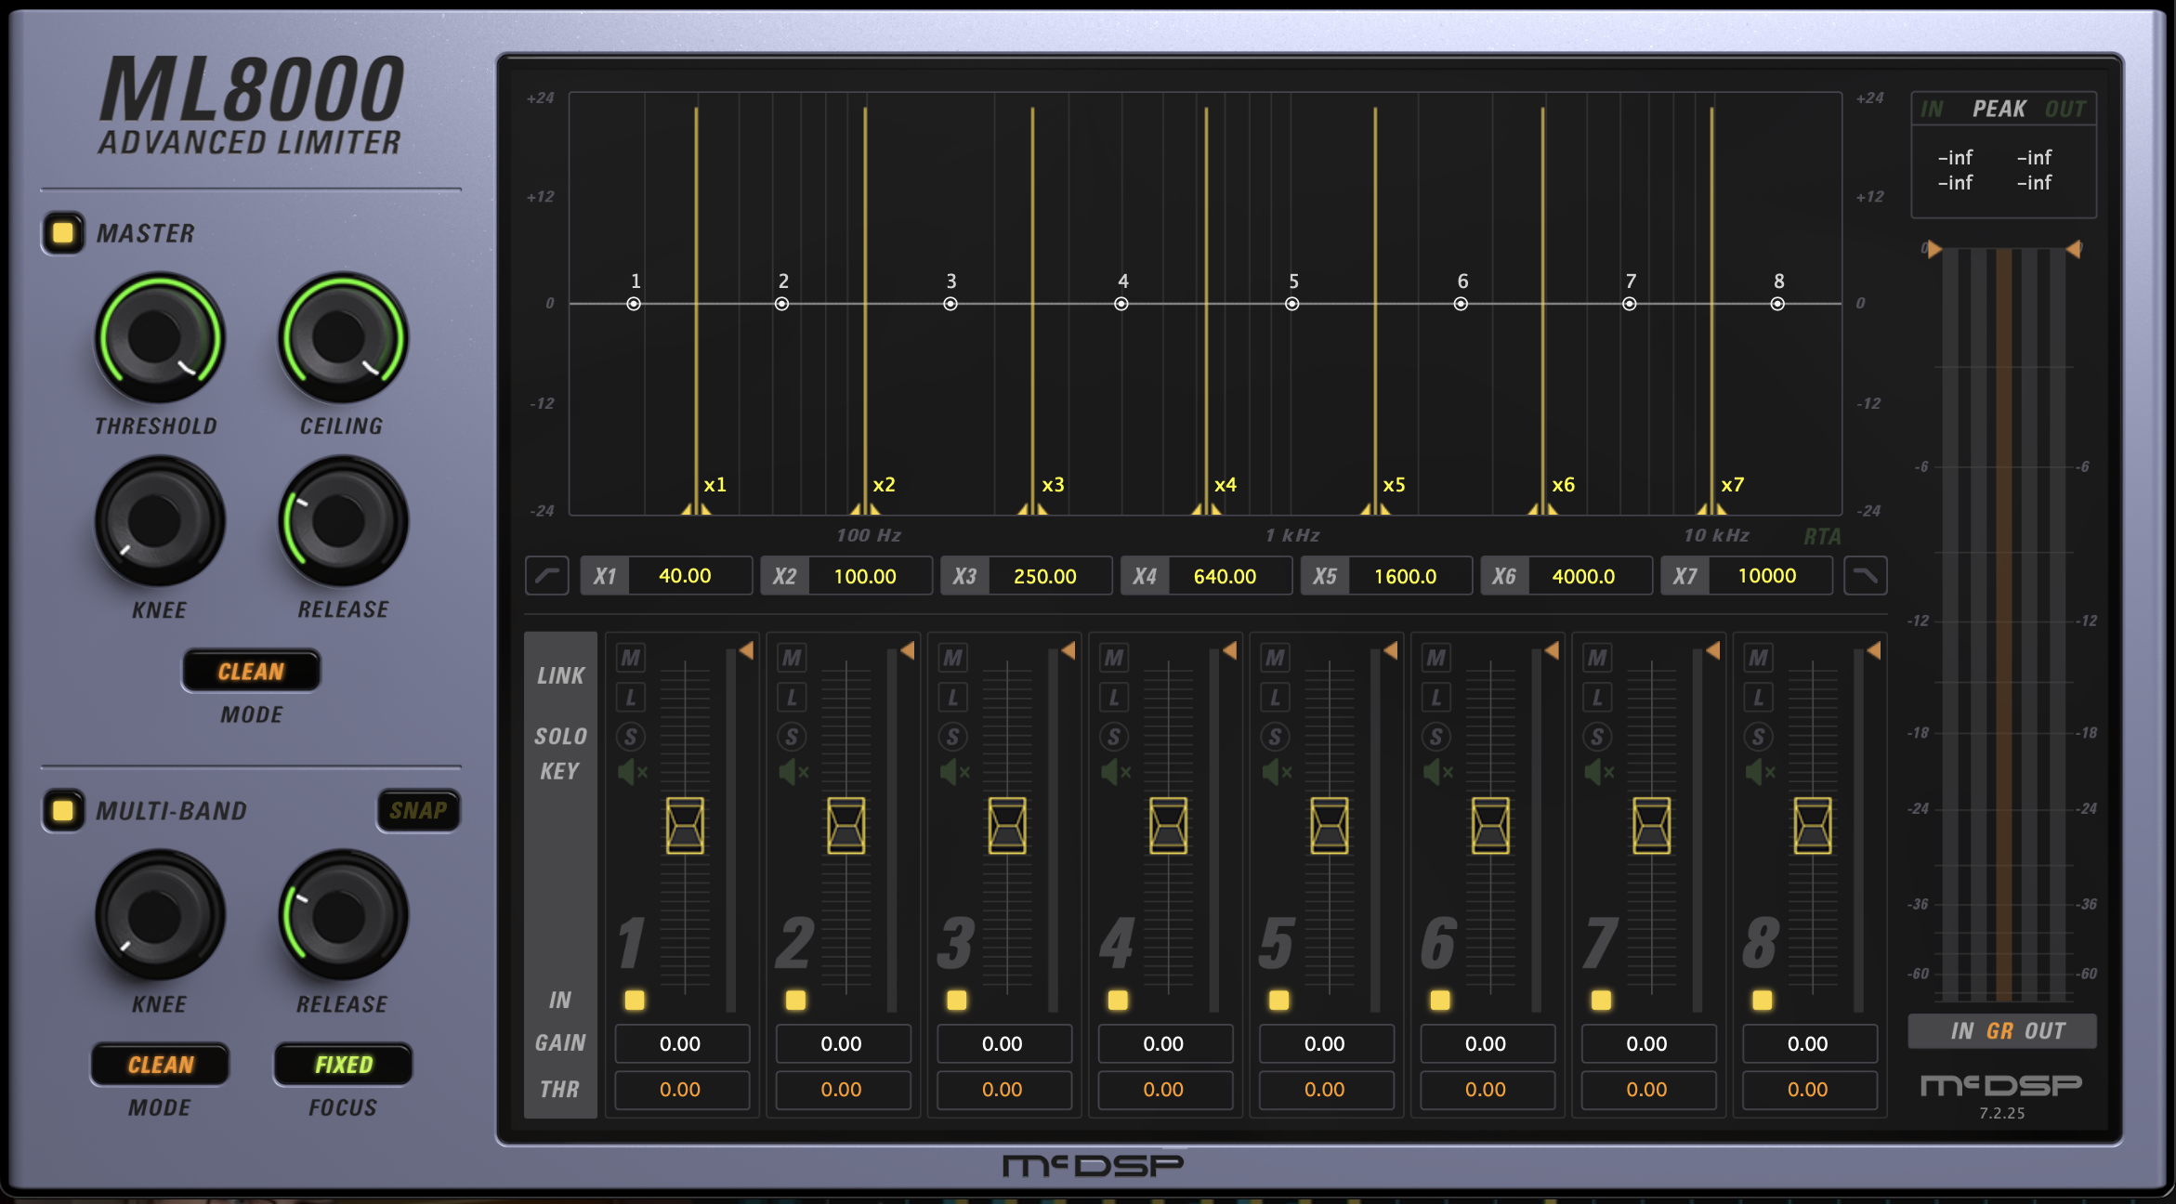Click band 7 GAIN value field

click(x=1647, y=1044)
